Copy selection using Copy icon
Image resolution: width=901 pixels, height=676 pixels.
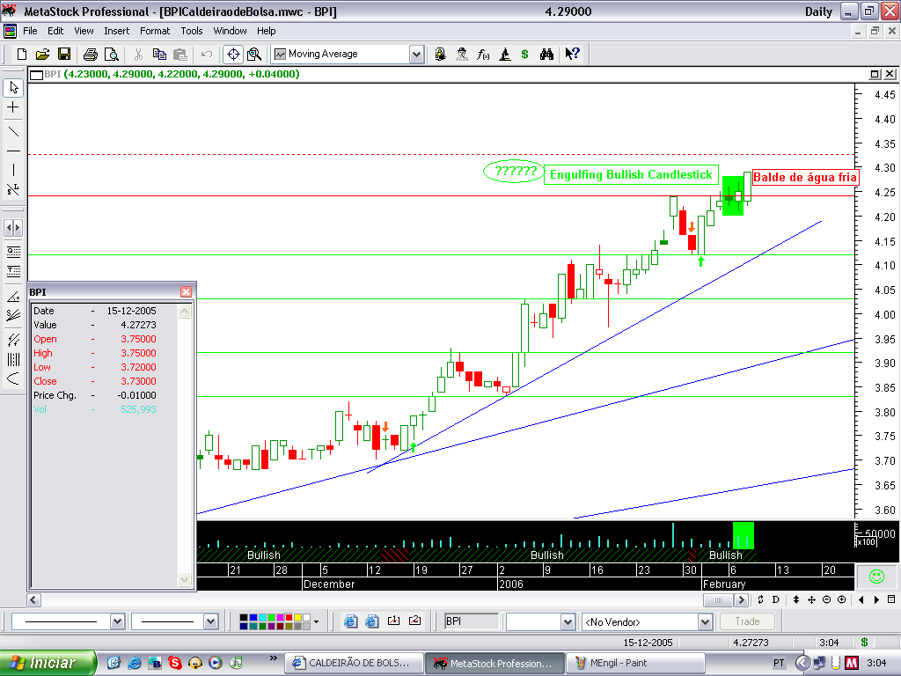click(x=159, y=54)
